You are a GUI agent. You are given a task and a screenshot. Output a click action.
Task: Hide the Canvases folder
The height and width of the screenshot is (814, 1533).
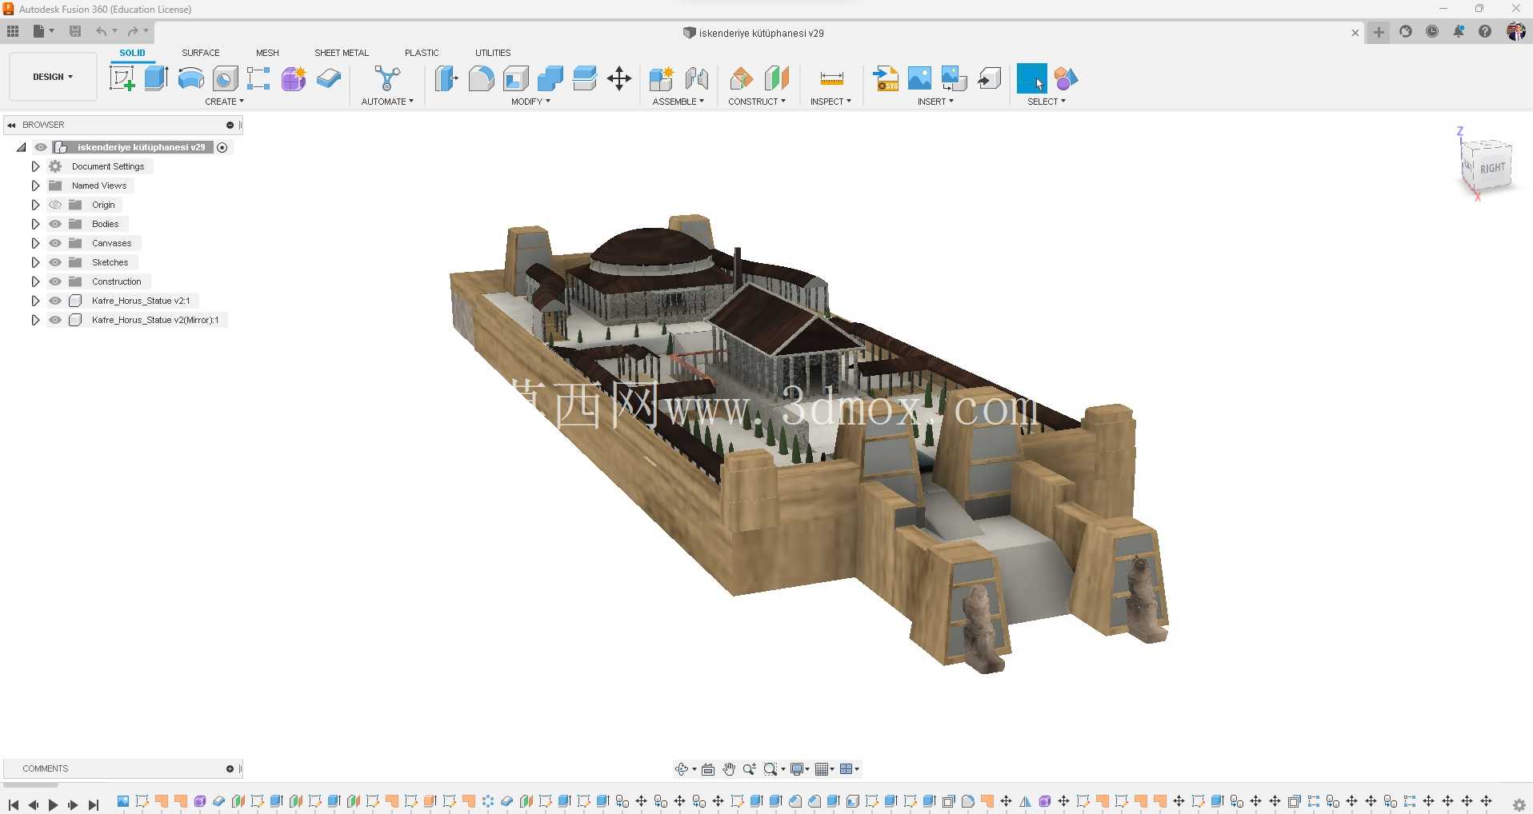[55, 243]
